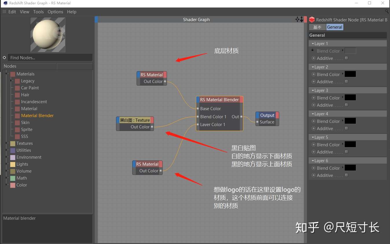
Task: Click the Utilities category icon
Action: 13,150
